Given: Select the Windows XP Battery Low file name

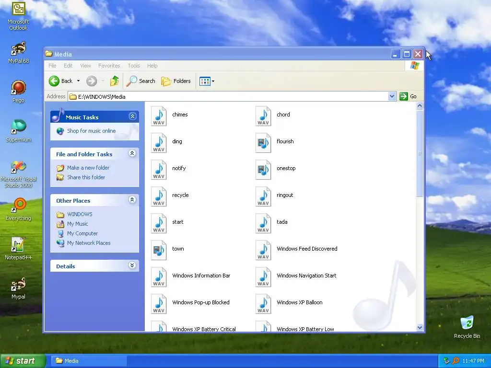Looking at the screenshot, I should pos(305,329).
